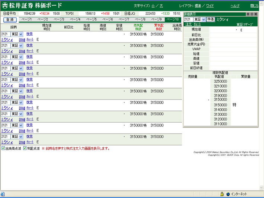Click the 3250000 quote price

click(x=220, y=81)
